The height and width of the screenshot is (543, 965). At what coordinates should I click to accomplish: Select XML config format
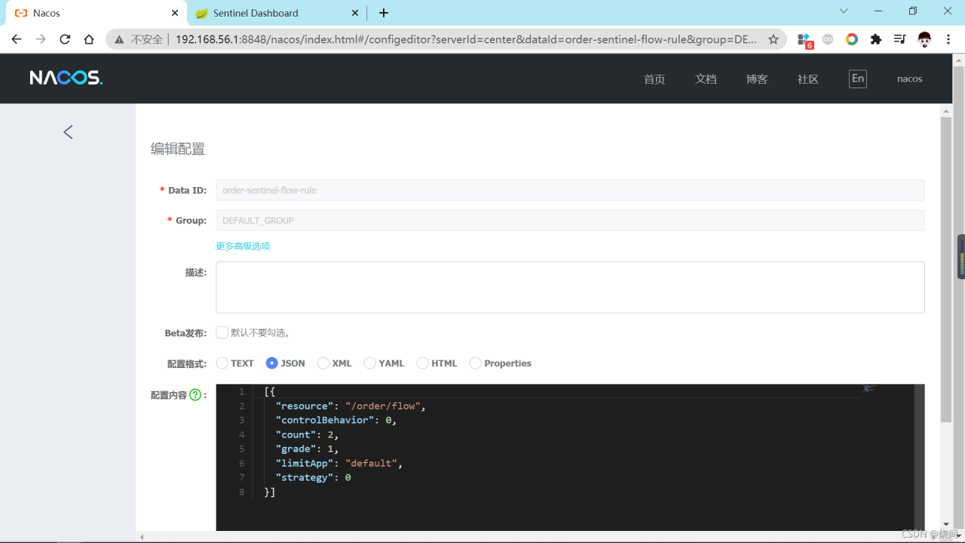click(323, 363)
